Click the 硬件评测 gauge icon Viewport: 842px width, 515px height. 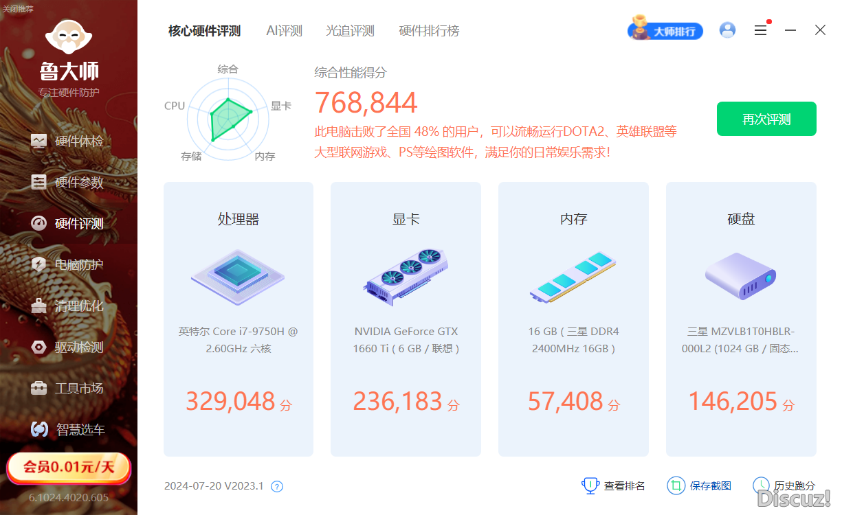pos(39,224)
